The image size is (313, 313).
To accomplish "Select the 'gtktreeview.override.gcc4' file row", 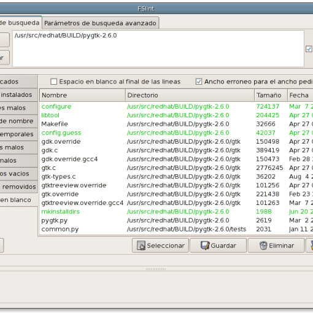I will (176, 203).
